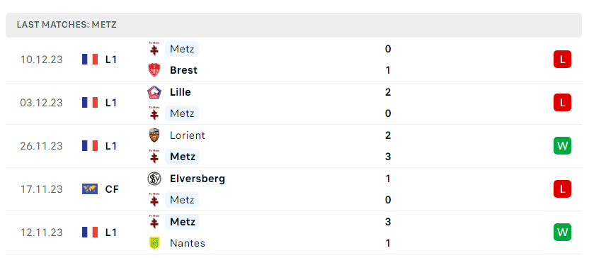Click the Lorient club crest icon
This screenshot has height=258, width=589.
[x=154, y=135]
